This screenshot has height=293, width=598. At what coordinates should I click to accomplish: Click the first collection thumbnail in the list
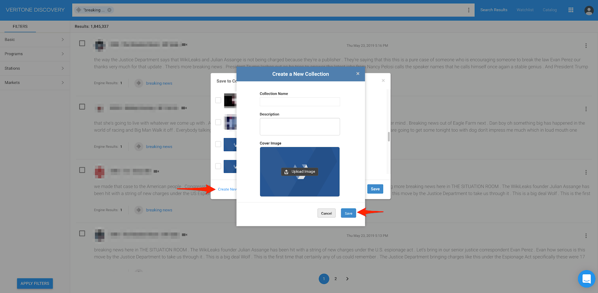(x=230, y=101)
